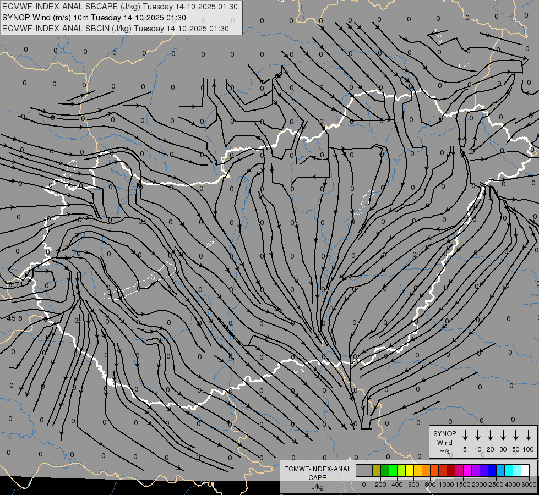Pick the deep blue CAPE legend swatch

[x=492, y=470]
